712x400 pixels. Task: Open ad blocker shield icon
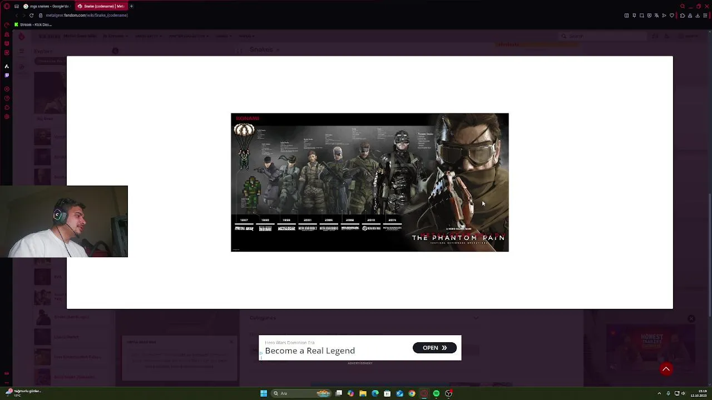point(649,16)
